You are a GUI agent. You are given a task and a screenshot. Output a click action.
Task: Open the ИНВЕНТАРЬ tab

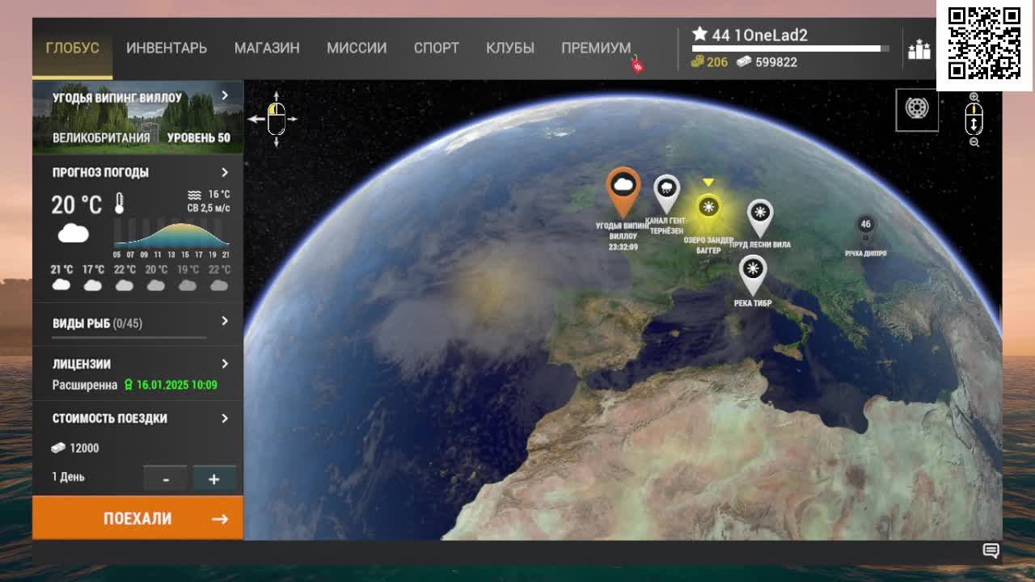[x=167, y=48]
